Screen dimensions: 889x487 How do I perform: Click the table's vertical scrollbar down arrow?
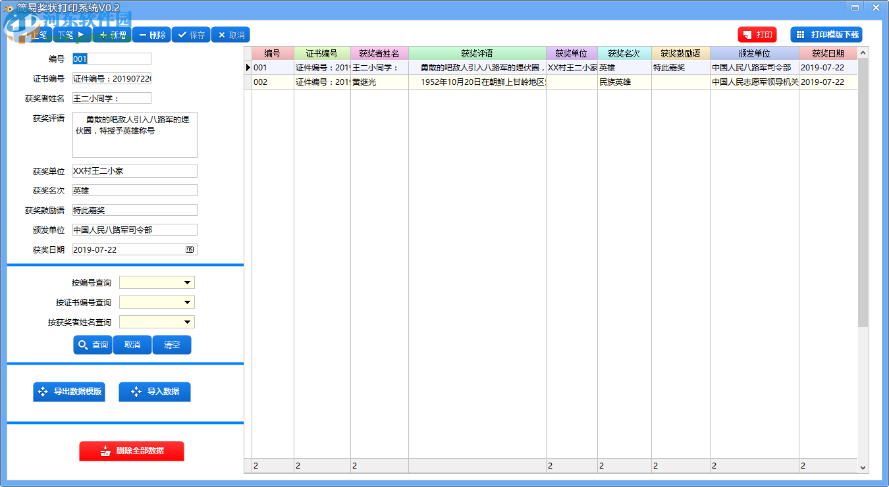coord(863,467)
